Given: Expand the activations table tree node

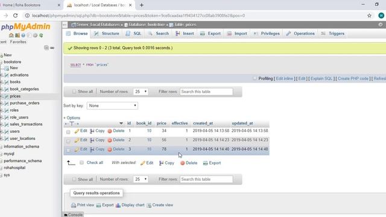Looking at the screenshot, I should coord(1,75).
